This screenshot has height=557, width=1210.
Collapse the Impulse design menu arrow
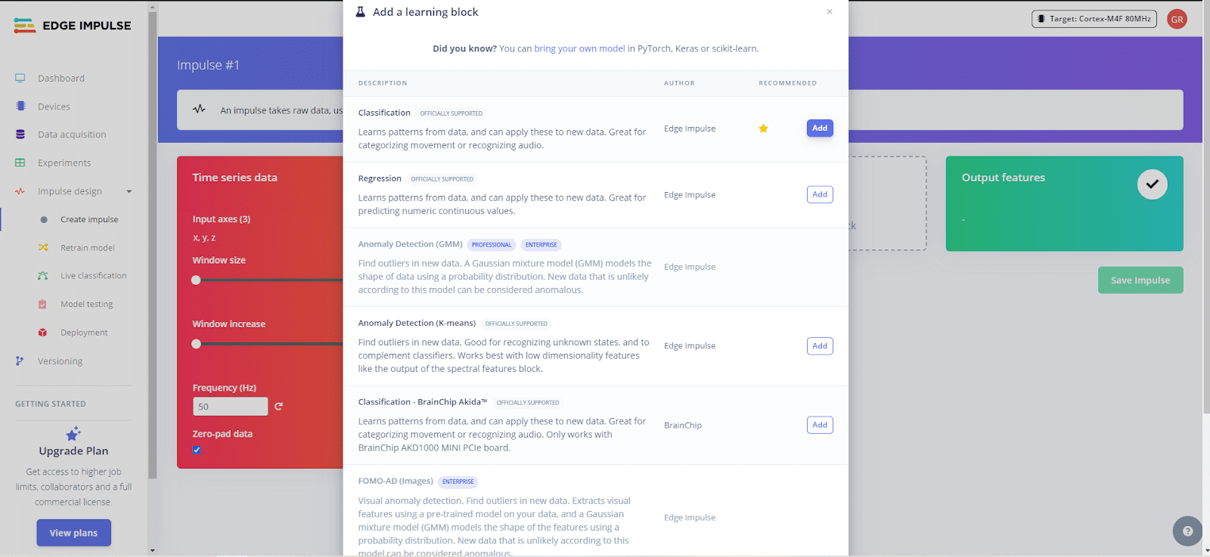(x=129, y=191)
